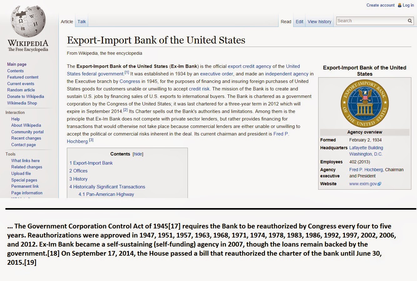
Task: Open the Wikimedia Shop link
Action: [22, 103]
